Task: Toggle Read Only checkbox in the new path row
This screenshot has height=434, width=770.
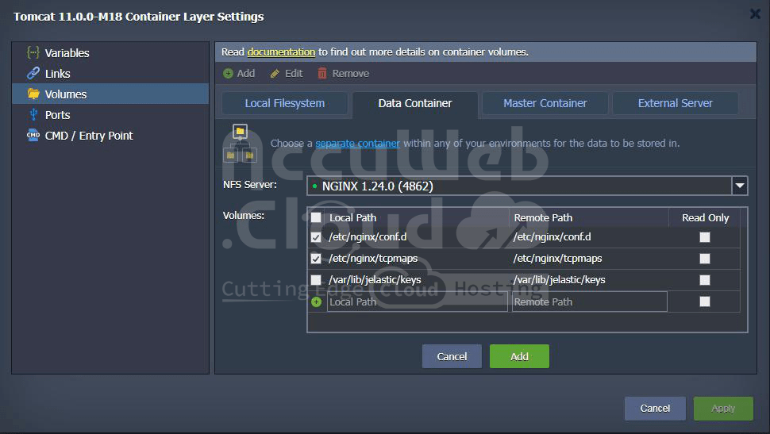Action: pyautogui.click(x=705, y=301)
